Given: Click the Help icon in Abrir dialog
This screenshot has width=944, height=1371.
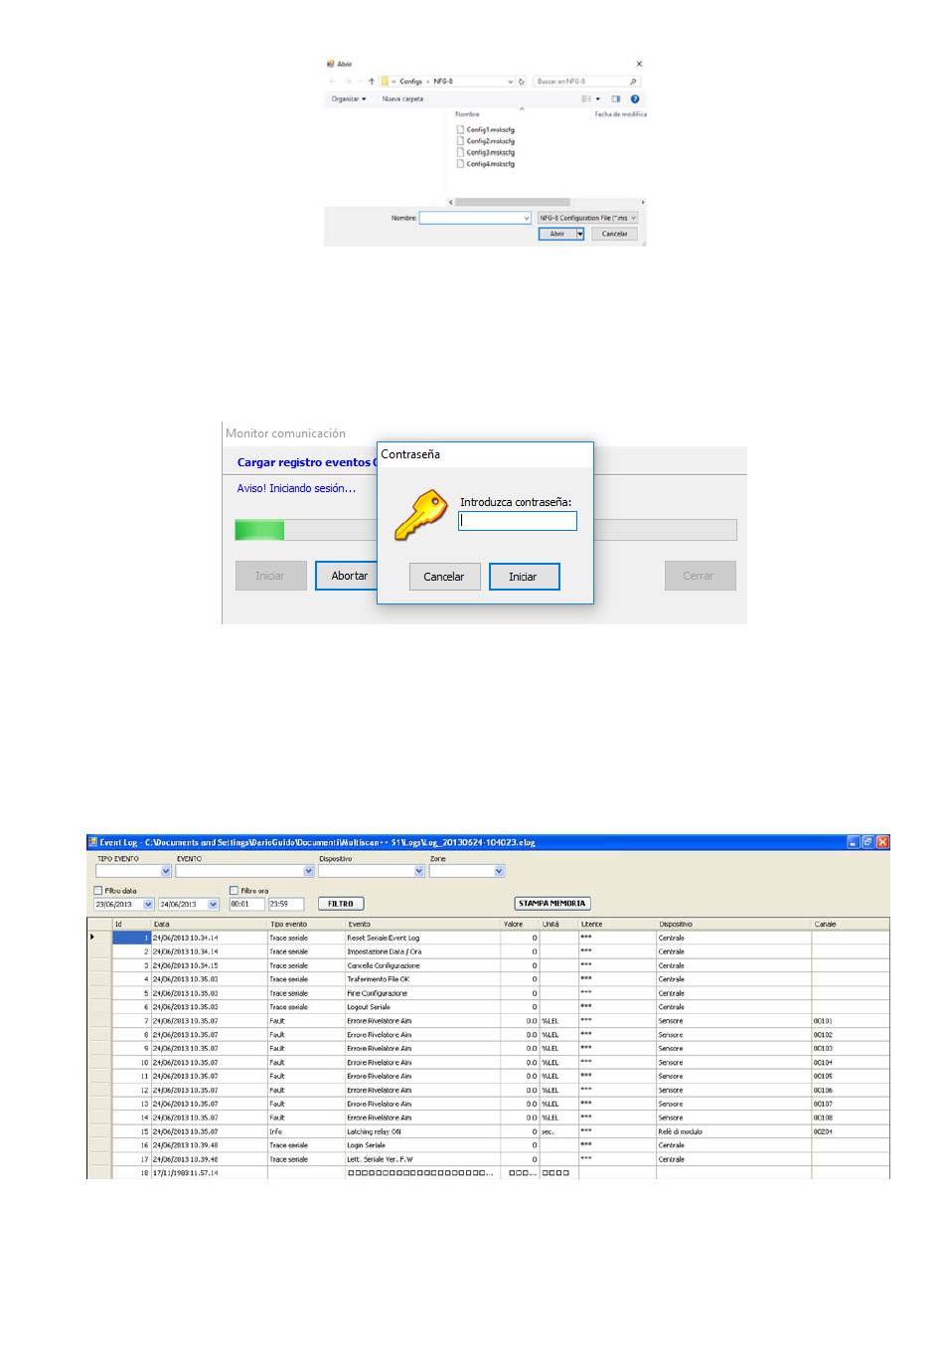Looking at the screenshot, I should (x=635, y=98).
